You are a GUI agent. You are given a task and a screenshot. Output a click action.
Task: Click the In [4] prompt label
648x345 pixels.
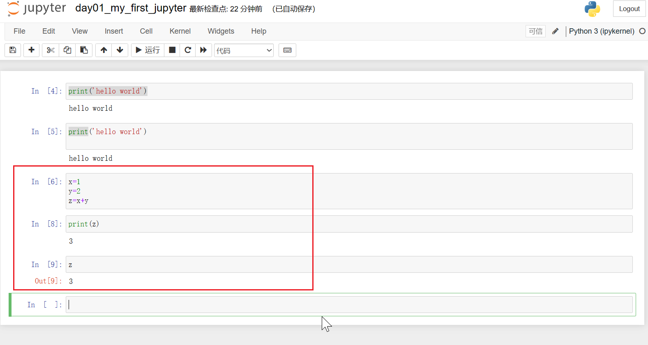coord(46,91)
